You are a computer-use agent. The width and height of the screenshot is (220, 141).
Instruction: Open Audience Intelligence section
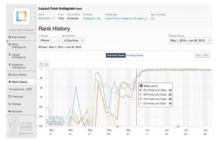coord(21,66)
